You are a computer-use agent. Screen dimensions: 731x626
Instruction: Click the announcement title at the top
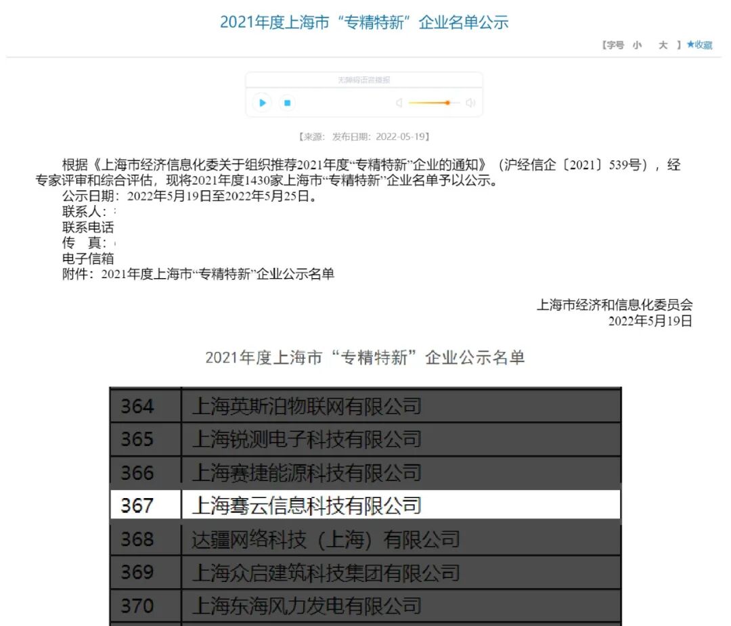coord(365,22)
